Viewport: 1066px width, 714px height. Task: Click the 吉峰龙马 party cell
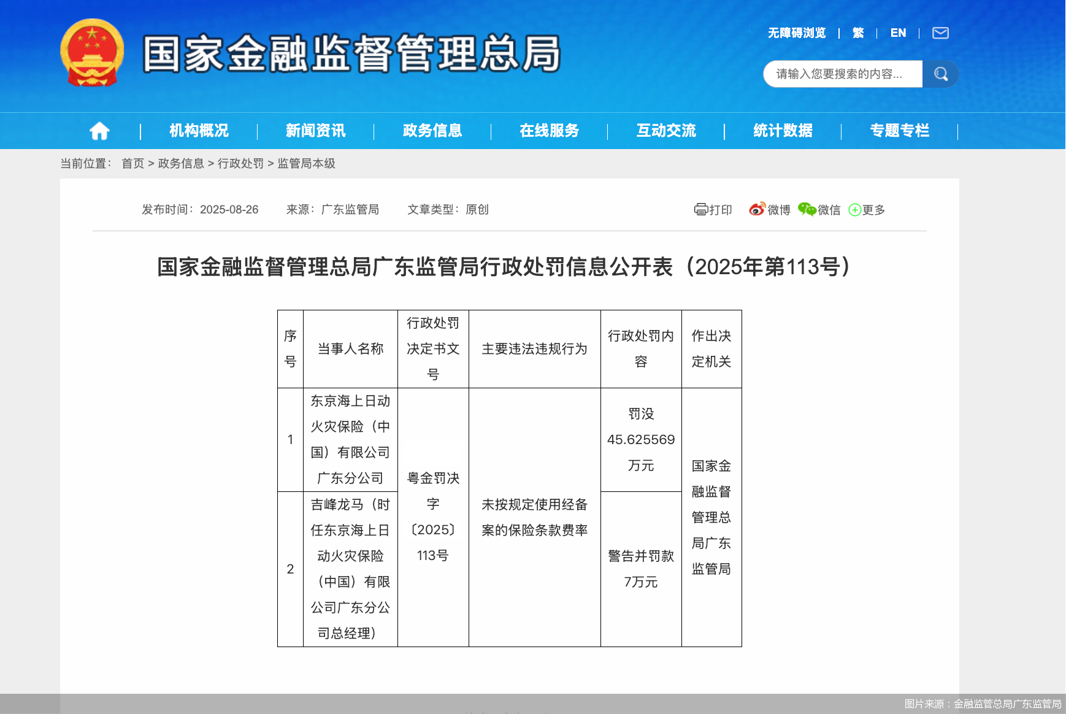[x=350, y=569]
